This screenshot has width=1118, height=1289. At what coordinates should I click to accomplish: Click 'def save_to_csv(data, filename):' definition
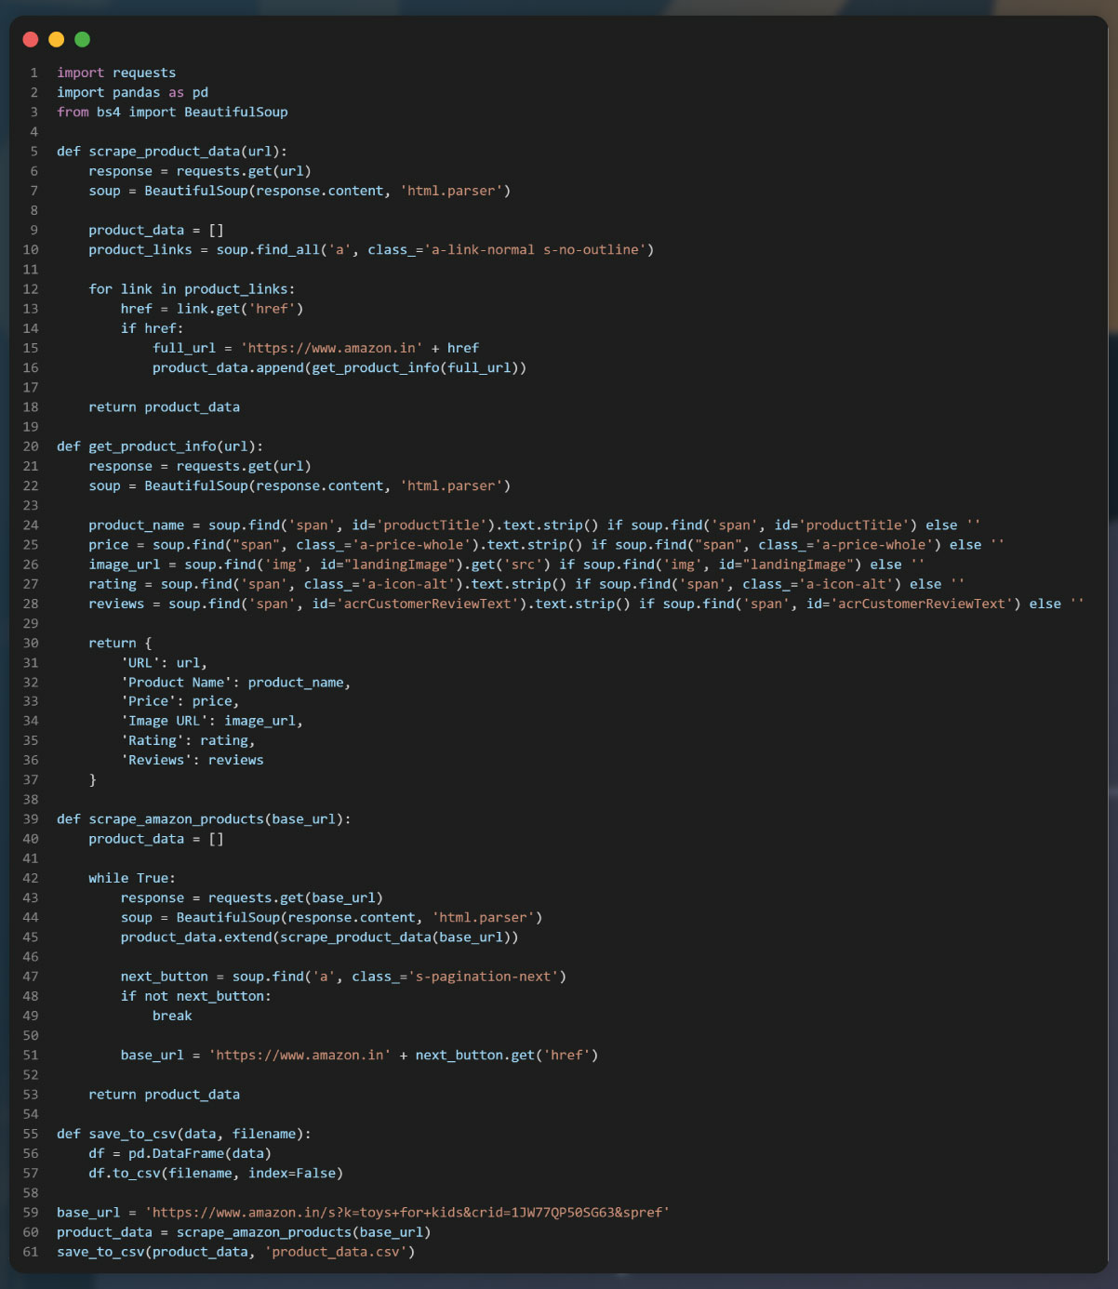click(x=184, y=1134)
